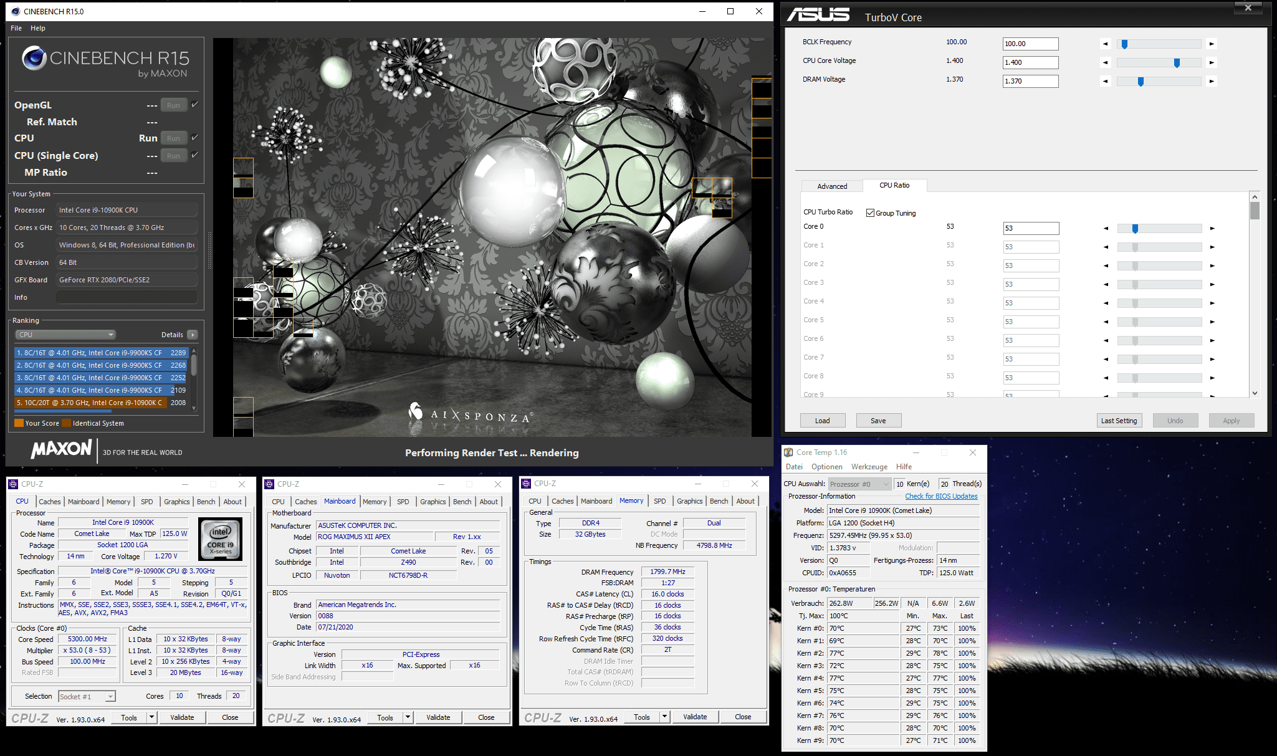Viewport: 1277px width, 756px height.
Task: Click the Core 0 ratio slider handle
Action: (x=1136, y=229)
